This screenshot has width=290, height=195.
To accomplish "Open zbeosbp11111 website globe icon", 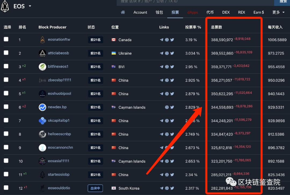I will point(167,80).
